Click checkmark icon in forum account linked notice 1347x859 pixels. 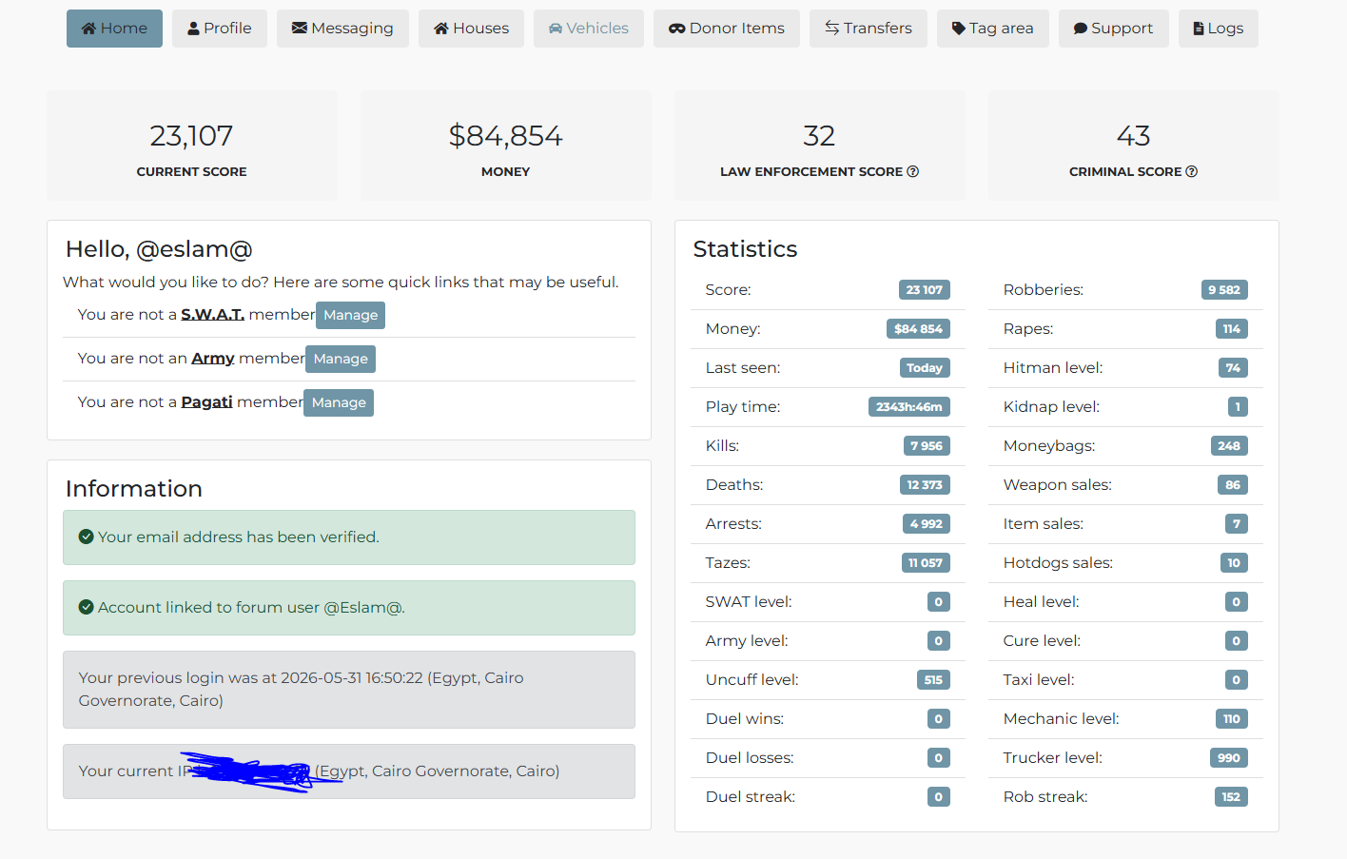point(86,607)
